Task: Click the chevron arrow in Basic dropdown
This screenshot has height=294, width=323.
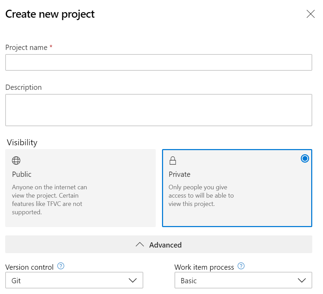Action: point(301,280)
